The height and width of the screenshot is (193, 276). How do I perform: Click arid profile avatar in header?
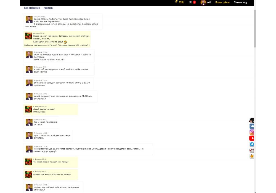[x=203, y=2]
